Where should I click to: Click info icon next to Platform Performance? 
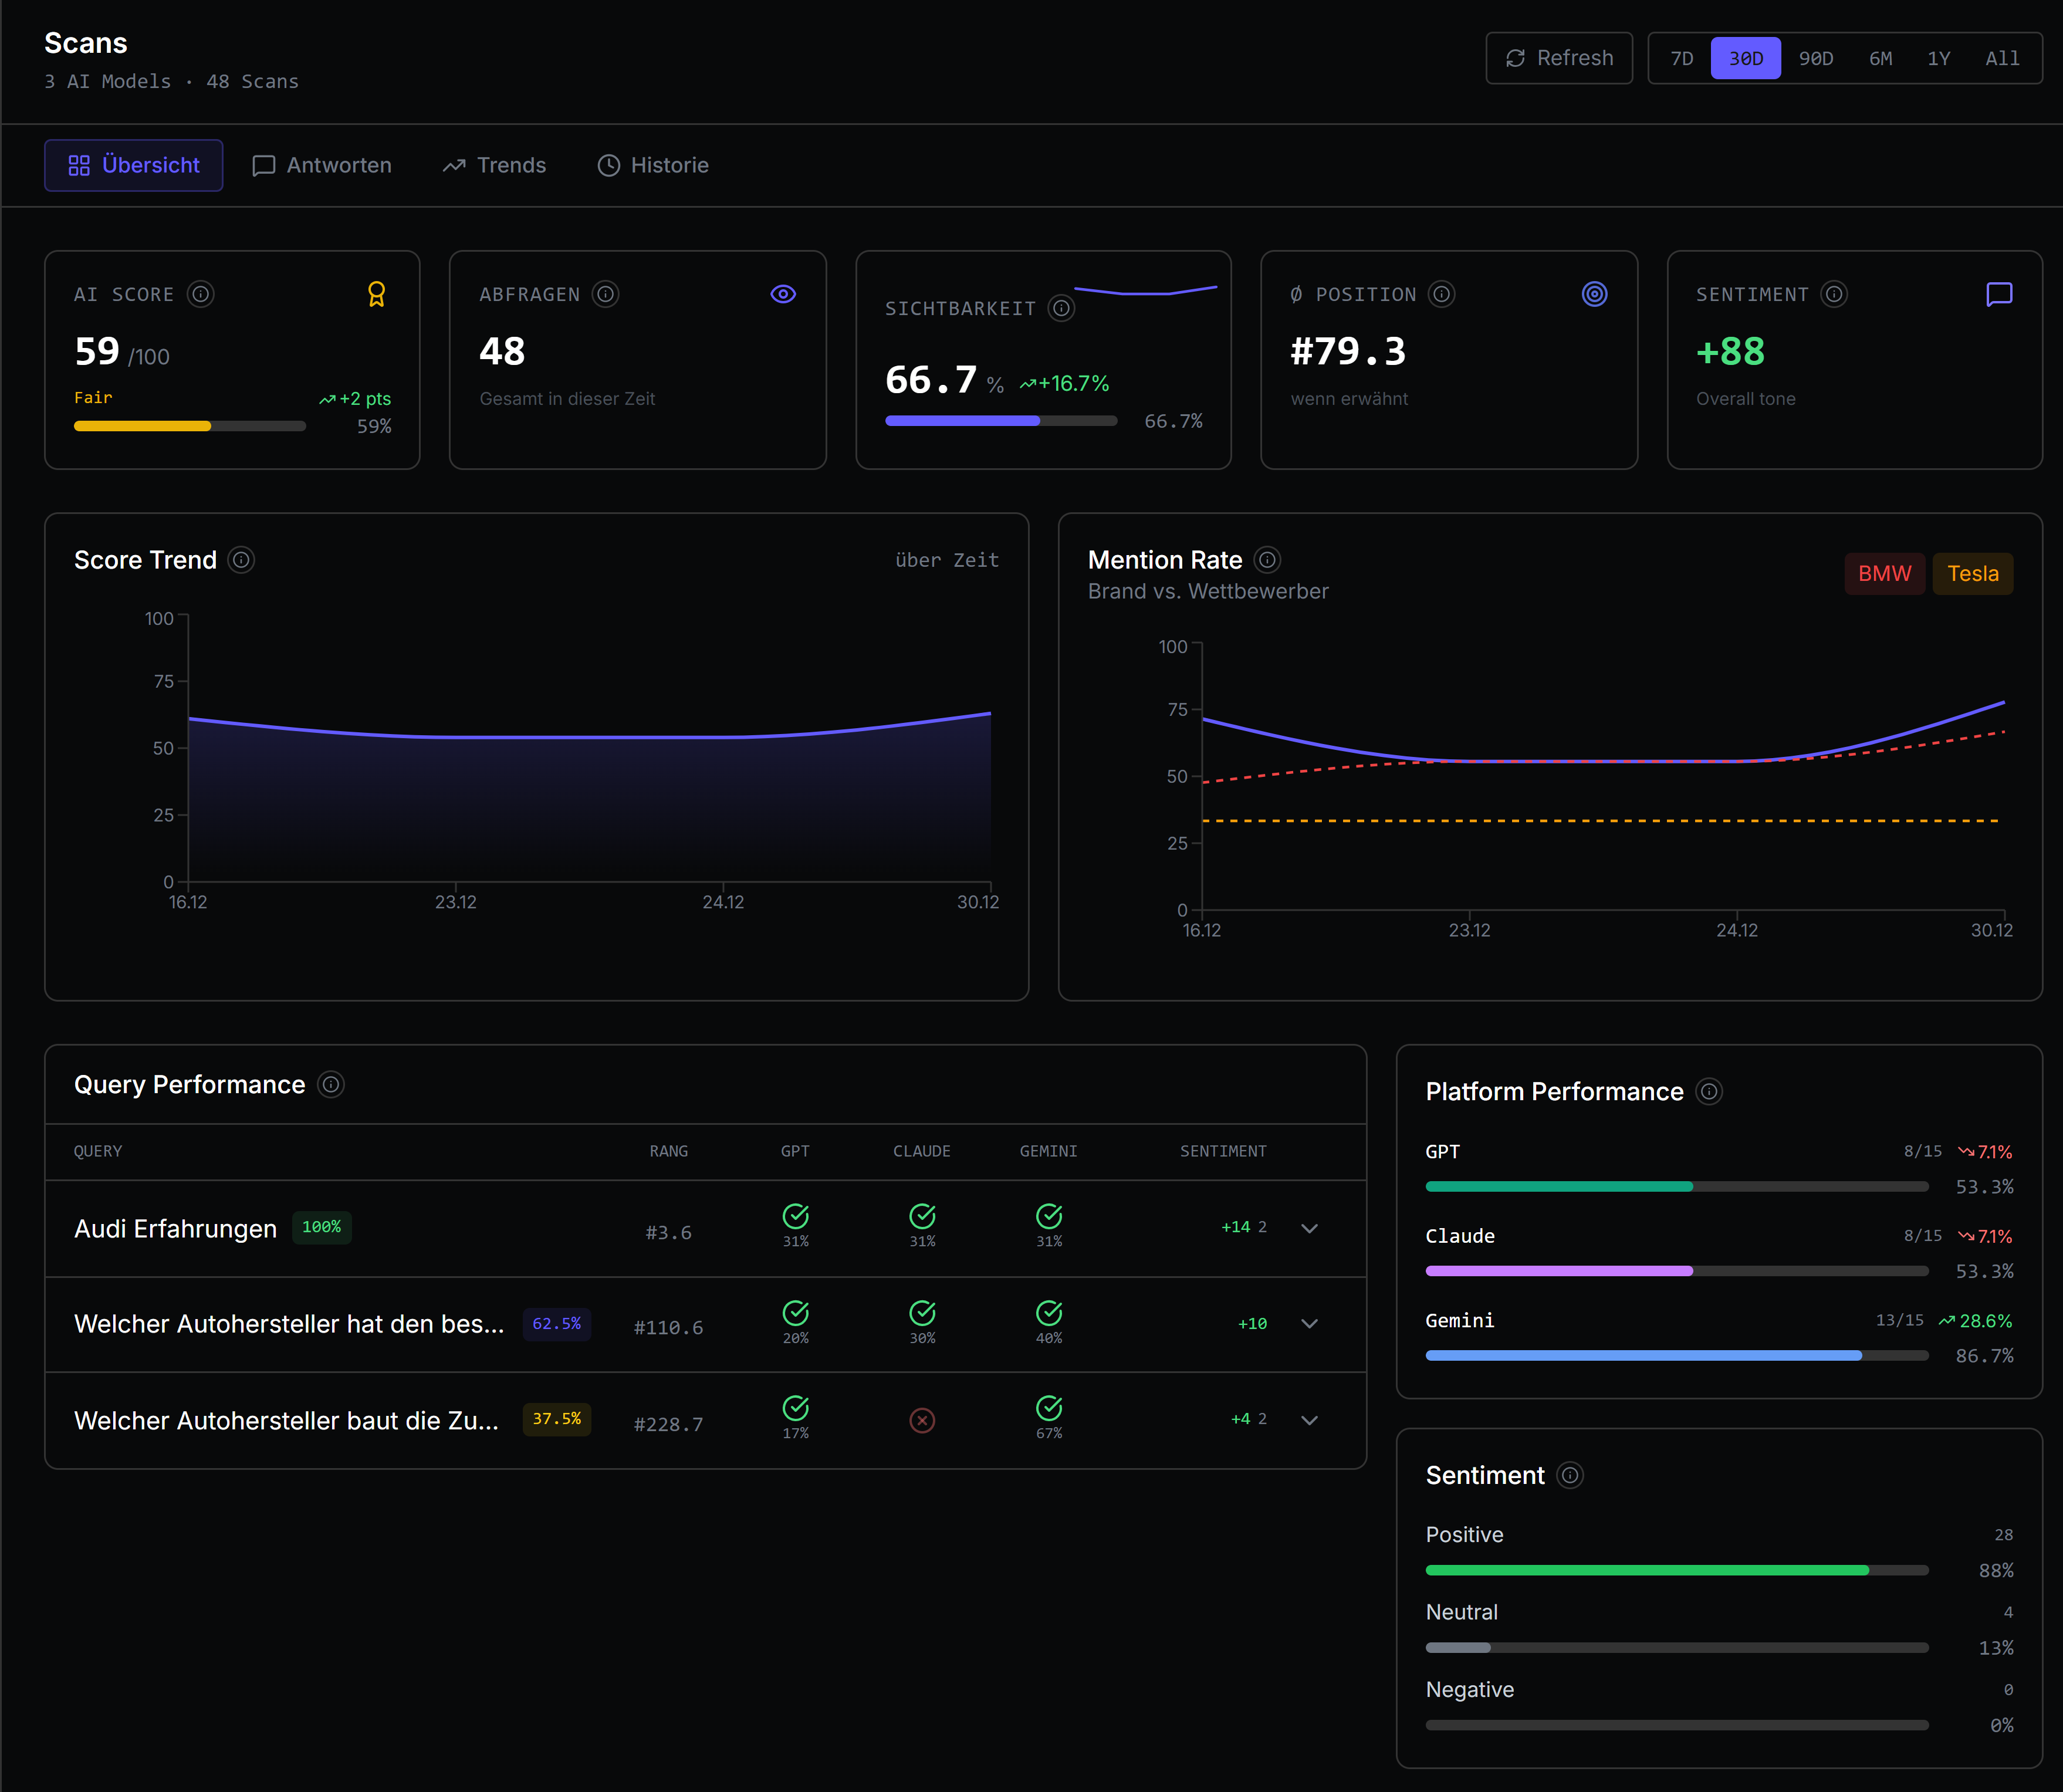point(1709,1092)
